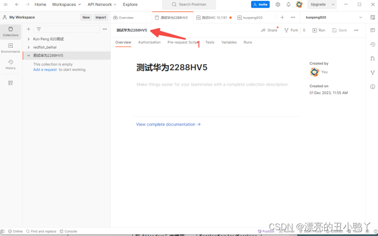The width and height of the screenshot is (378, 236).
Task: Click New button in workspace
Action: click(86, 18)
